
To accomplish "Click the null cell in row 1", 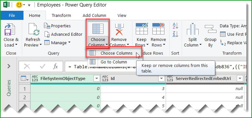I will [x=205, y=89].
